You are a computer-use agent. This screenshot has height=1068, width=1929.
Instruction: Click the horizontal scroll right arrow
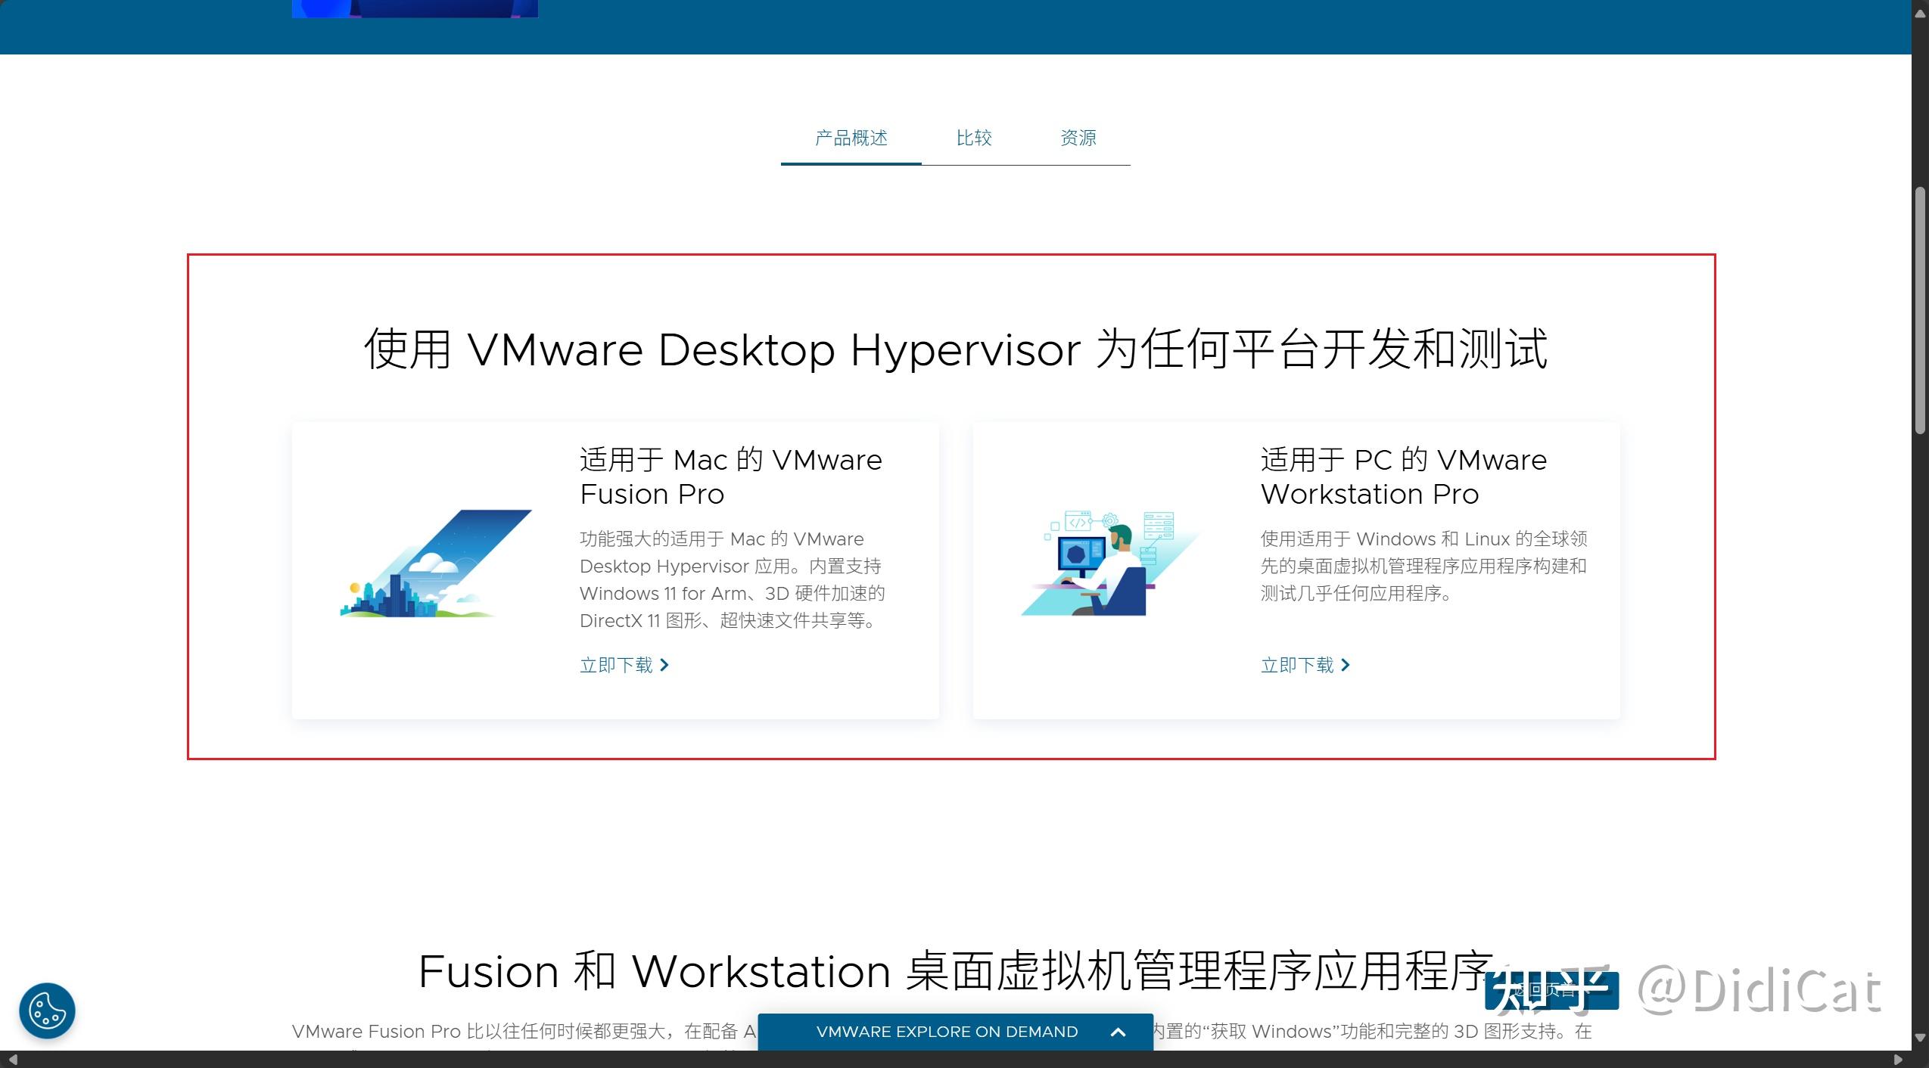click(1898, 1060)
